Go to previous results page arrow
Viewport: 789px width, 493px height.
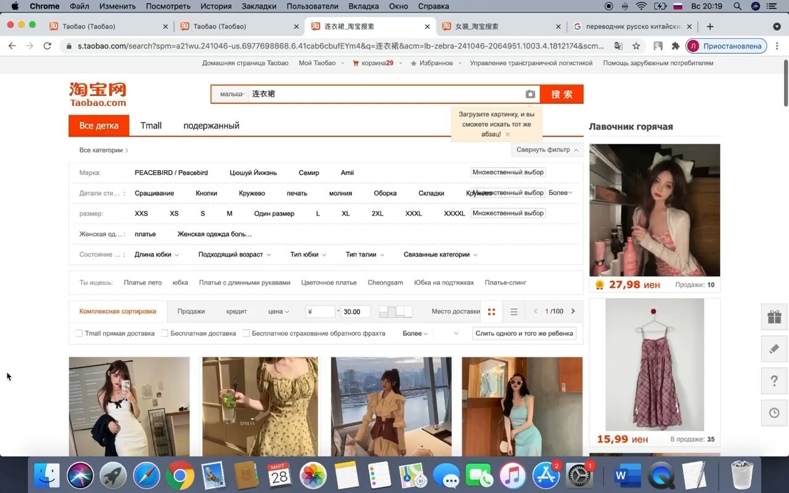536,311
